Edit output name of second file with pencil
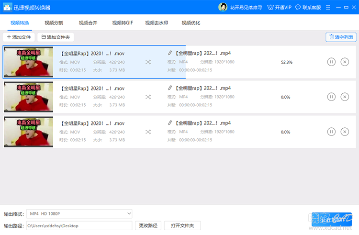359x235 pixels. (x=169, y=88)
